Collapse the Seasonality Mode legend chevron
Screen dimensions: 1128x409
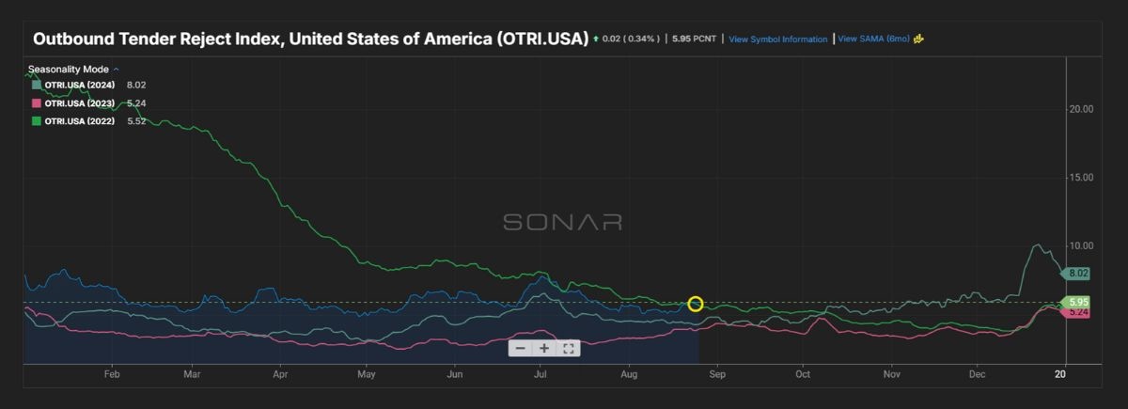tap(116, 70)
